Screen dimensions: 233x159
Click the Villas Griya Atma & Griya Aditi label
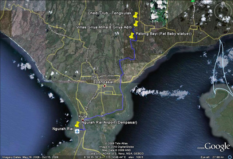pos(103,27)
